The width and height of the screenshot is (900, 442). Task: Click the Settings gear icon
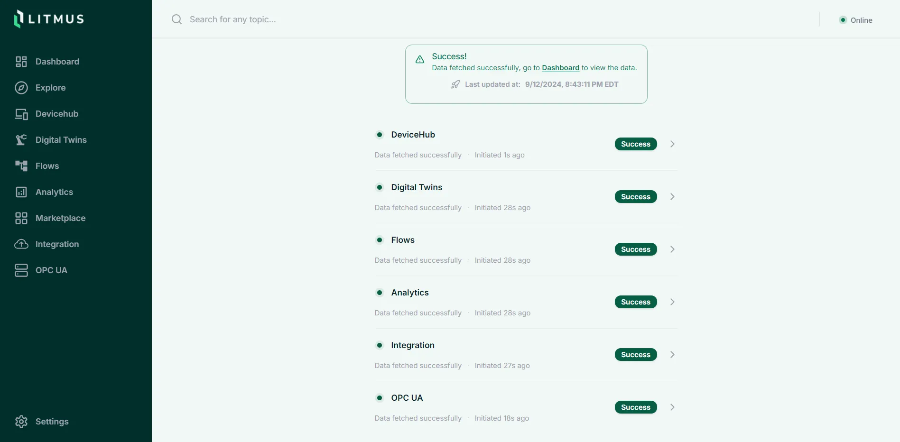21,422
